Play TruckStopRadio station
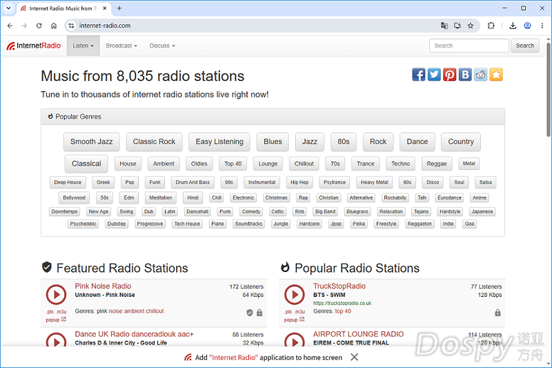Viewport: 552px width, 368px height. (295, 294)
